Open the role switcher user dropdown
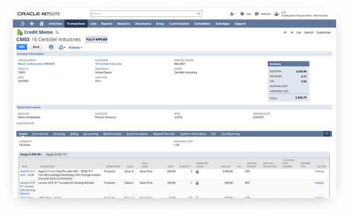Viewport: 349px width, 216px height. click(x=277, y=14)
